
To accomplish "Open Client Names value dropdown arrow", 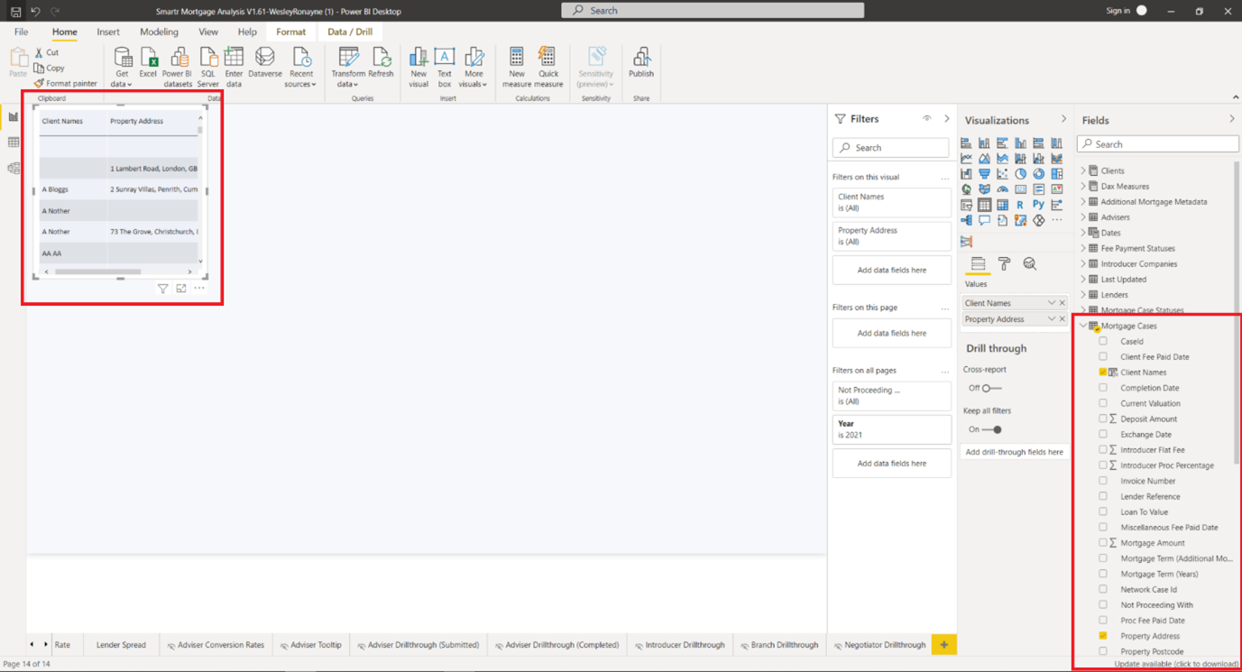I will click(x=1051, y=303).
